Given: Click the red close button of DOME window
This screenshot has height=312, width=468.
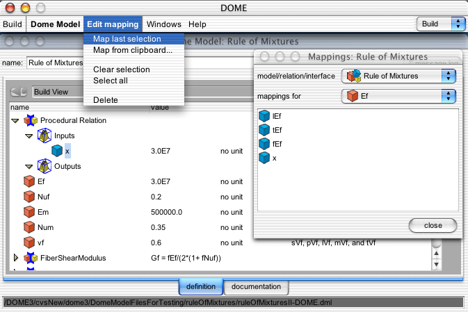Looking at the screenshot, I should pyautogui.click(x=10, y=8).
